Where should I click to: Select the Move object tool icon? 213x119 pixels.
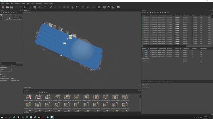(x=40, y=7)
